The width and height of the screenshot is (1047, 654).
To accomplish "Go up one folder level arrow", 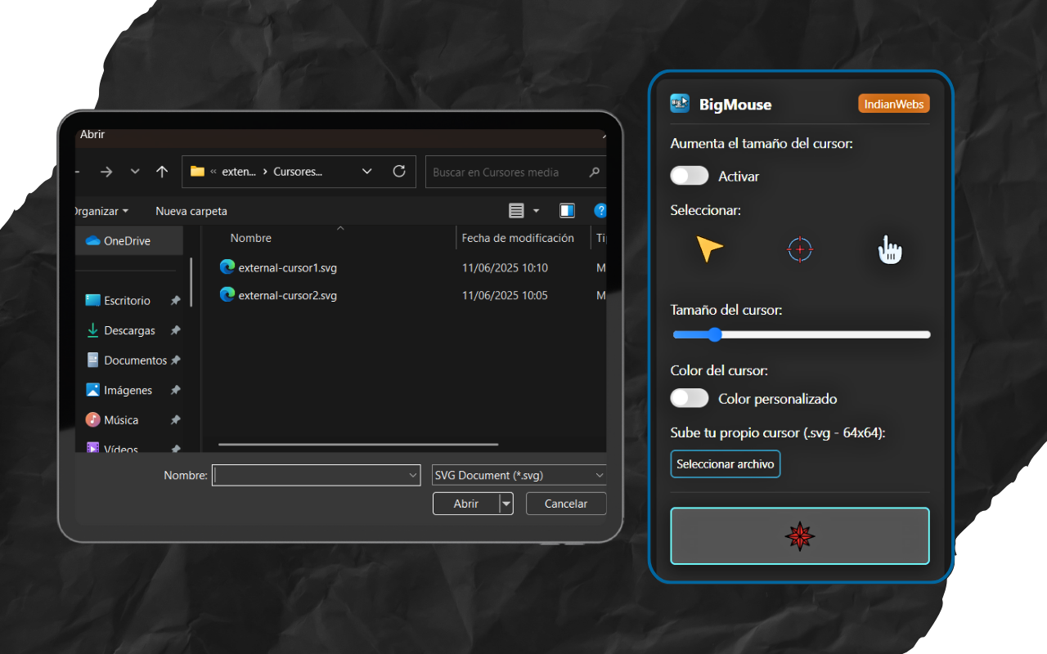I will pyautogui.click(x=162, y=172).
